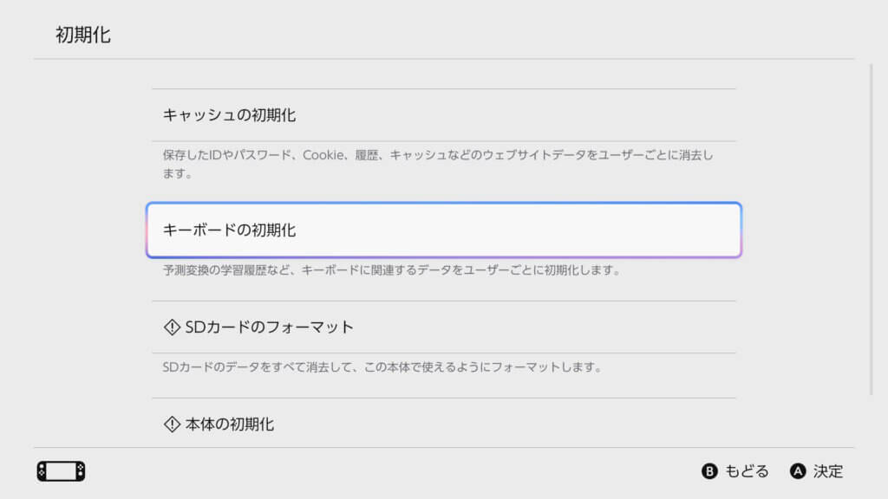The width and height of the screenshot is (888, 499).
Task: Open the SDカードのフォーマット label
Action: pos(270,327)
